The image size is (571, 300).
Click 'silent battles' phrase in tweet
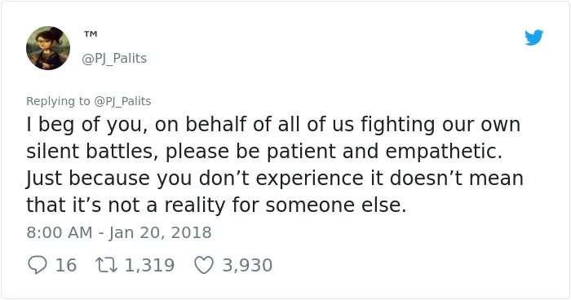click(x=91, y=151)
